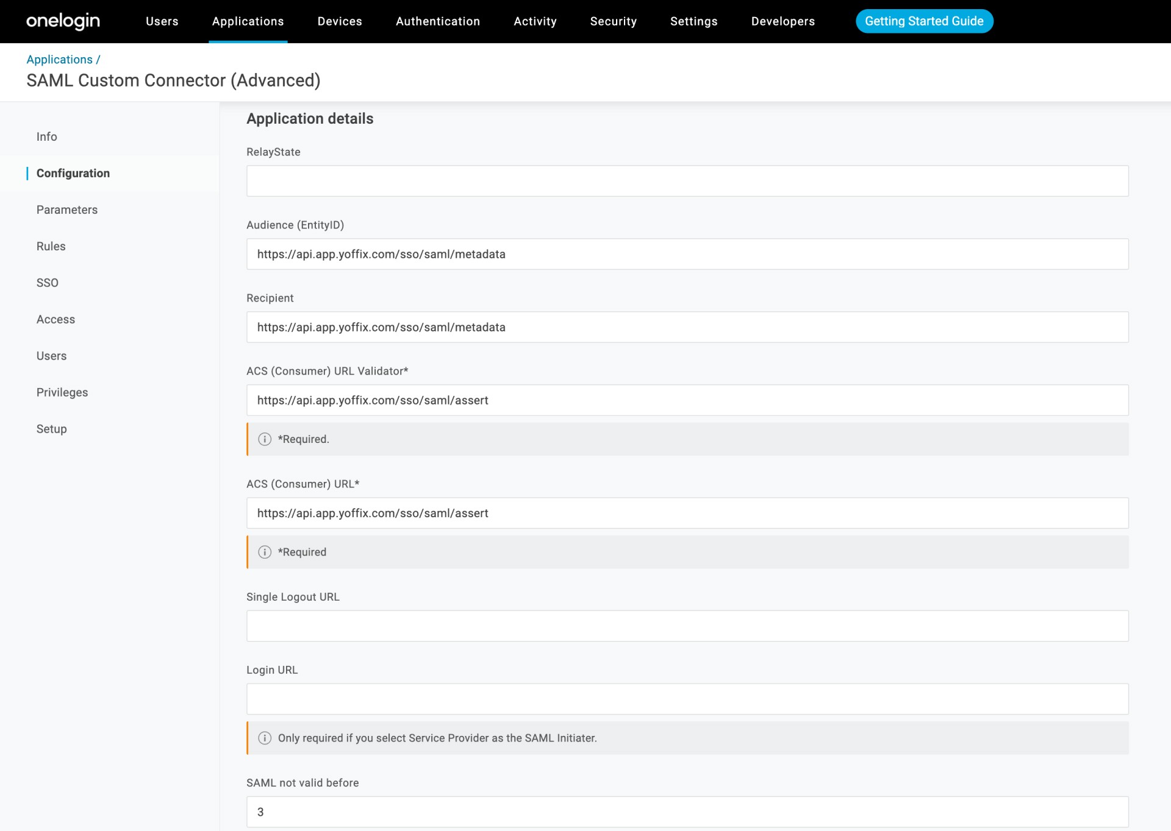Click the OneLogin logo
The image size is (1171, 831).
pos(63,21)
